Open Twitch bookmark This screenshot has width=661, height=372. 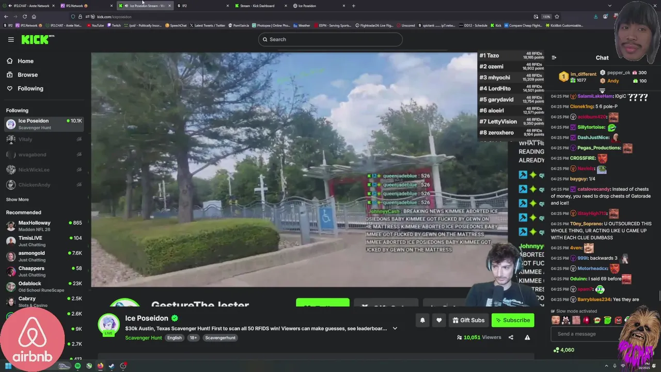point(114,25)
